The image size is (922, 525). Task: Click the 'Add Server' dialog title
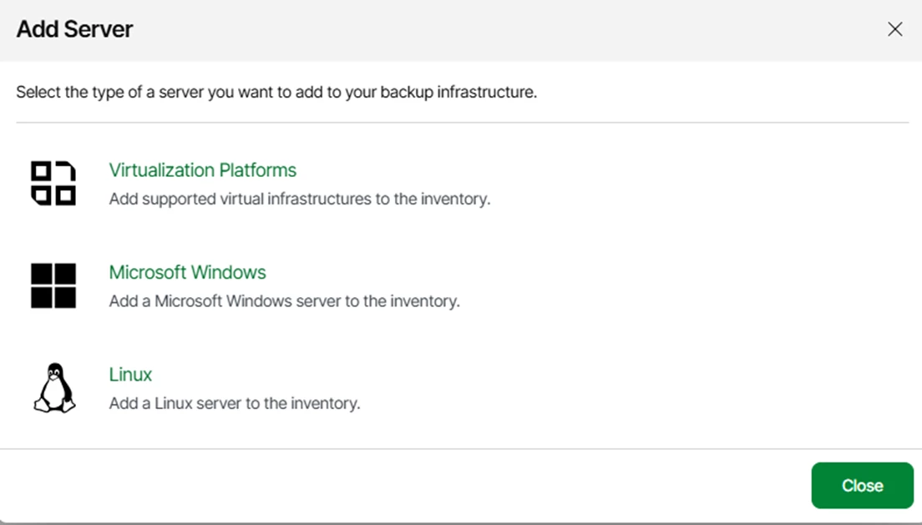[74, 29]
